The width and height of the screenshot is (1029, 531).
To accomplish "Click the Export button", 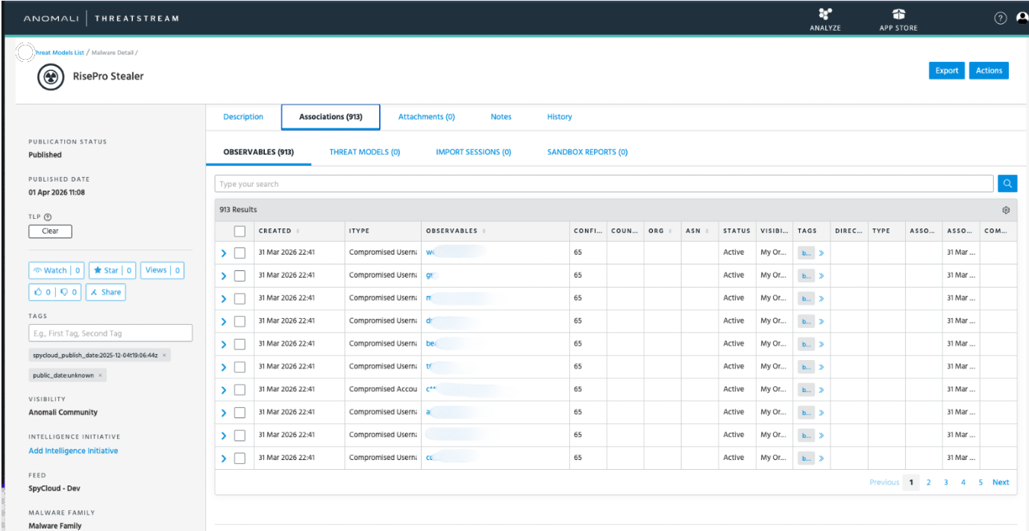I will (x=947, y=70).
